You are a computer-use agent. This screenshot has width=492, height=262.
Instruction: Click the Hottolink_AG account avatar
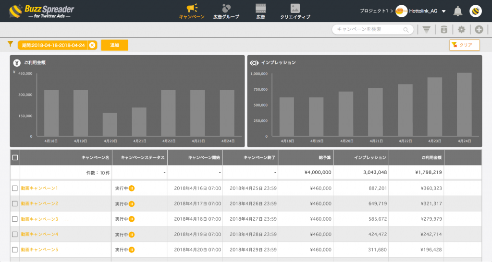401,11
